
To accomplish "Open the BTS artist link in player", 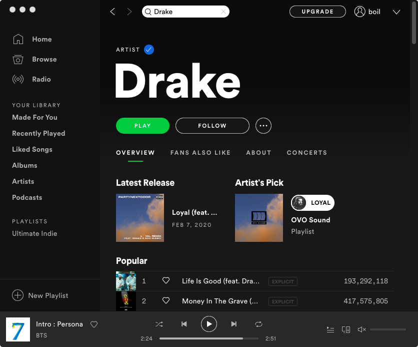I will [41, 335].
